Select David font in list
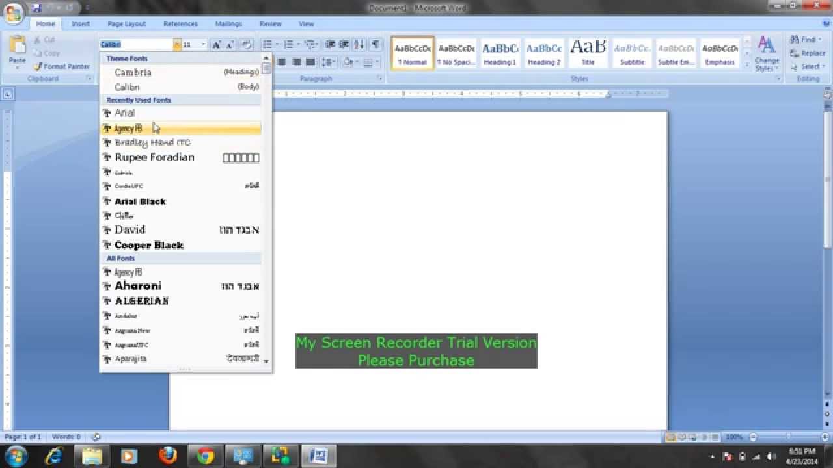The height and width of the screenshot is (468, 833). click(181, 229)
